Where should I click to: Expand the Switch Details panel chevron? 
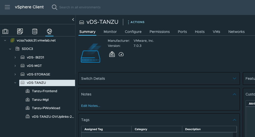point(234,79)
